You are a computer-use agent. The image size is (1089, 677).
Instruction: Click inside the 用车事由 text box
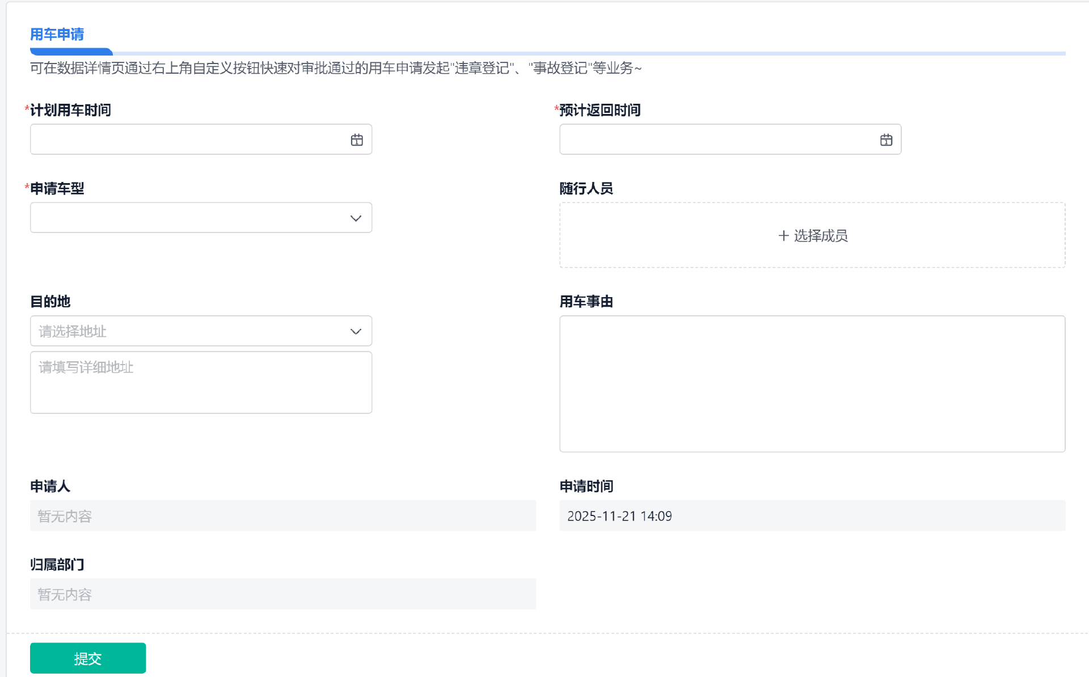click(812, 384)
